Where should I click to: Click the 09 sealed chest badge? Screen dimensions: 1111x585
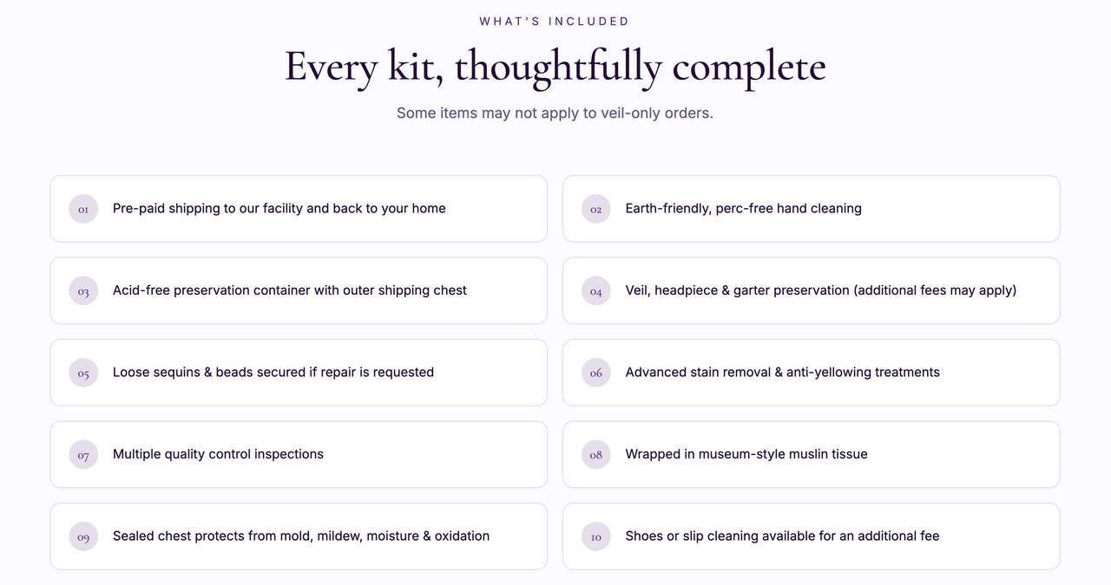tap(83, 536)
